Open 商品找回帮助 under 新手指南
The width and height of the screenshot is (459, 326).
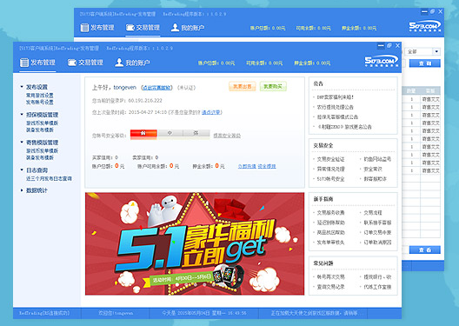pyautogui.click(x=330, y=233)
